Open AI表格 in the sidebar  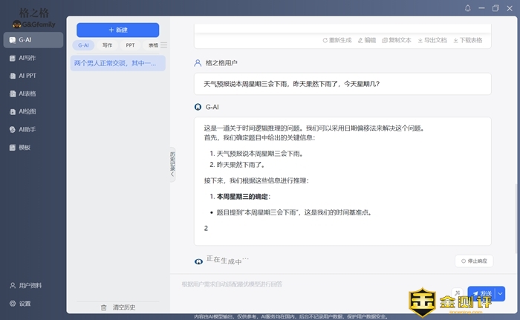[27, 94]
